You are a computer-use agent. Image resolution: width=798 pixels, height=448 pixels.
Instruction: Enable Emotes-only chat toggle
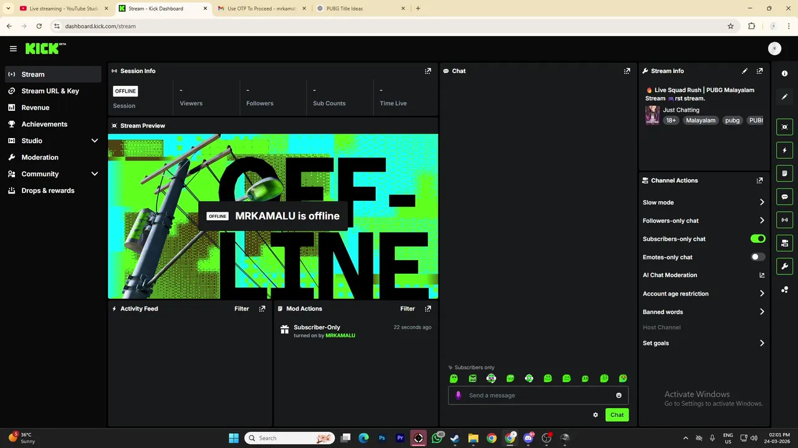click(757, 257)
